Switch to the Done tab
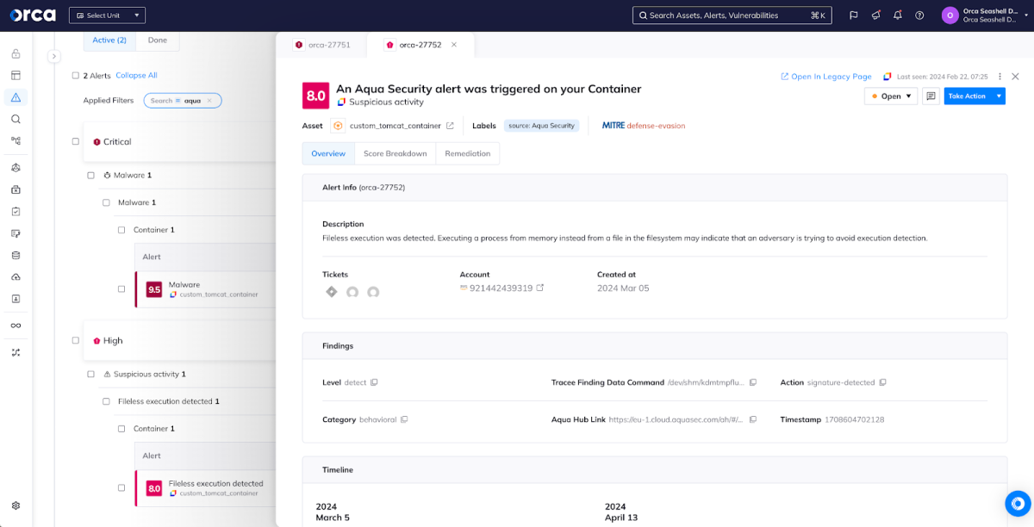1034x527 pixels. [158, 40]
